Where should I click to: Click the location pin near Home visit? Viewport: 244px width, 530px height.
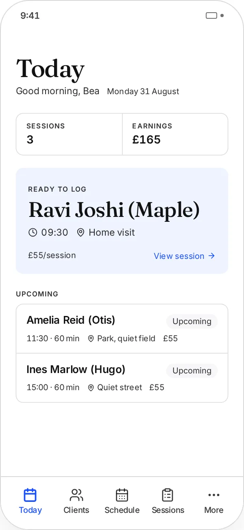[x=81, y=232]
